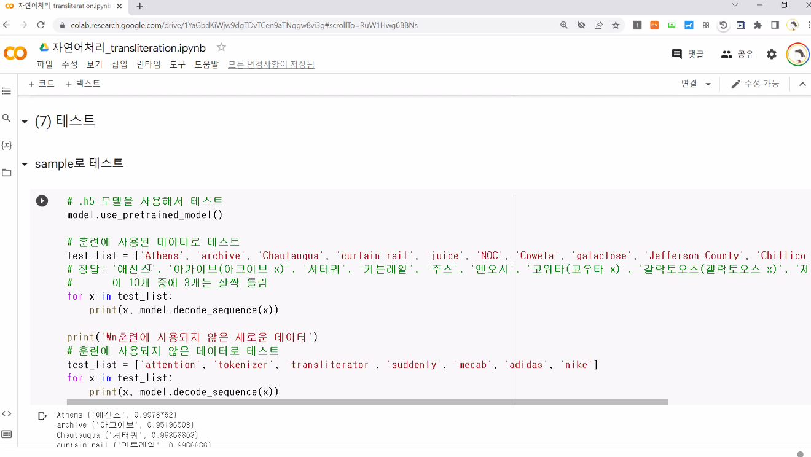Screen dimensions: 811x457
Task: Click the four-squares grid extension icon
Action: [706, 25]
